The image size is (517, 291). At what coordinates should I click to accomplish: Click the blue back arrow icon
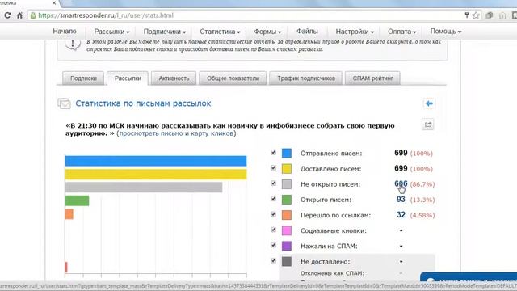pyautogui.click(x=429, y=103)
